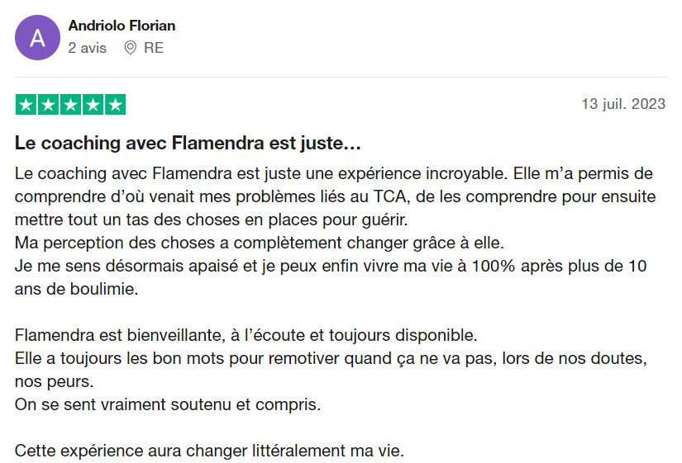
Task: Click "On se sent vraiment soutenu et compris."
Action: pos(167,405)
